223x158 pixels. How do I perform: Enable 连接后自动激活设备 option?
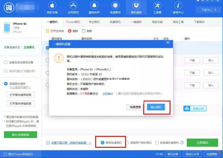pyautogui.click(x=6, y=62)
